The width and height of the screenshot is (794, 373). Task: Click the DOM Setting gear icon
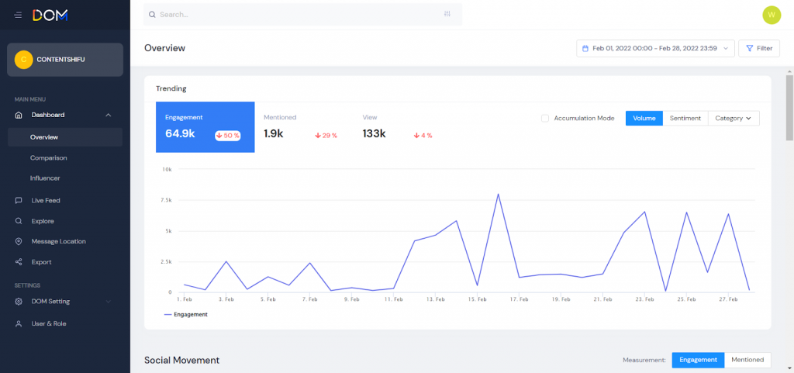tap(19, 302)
